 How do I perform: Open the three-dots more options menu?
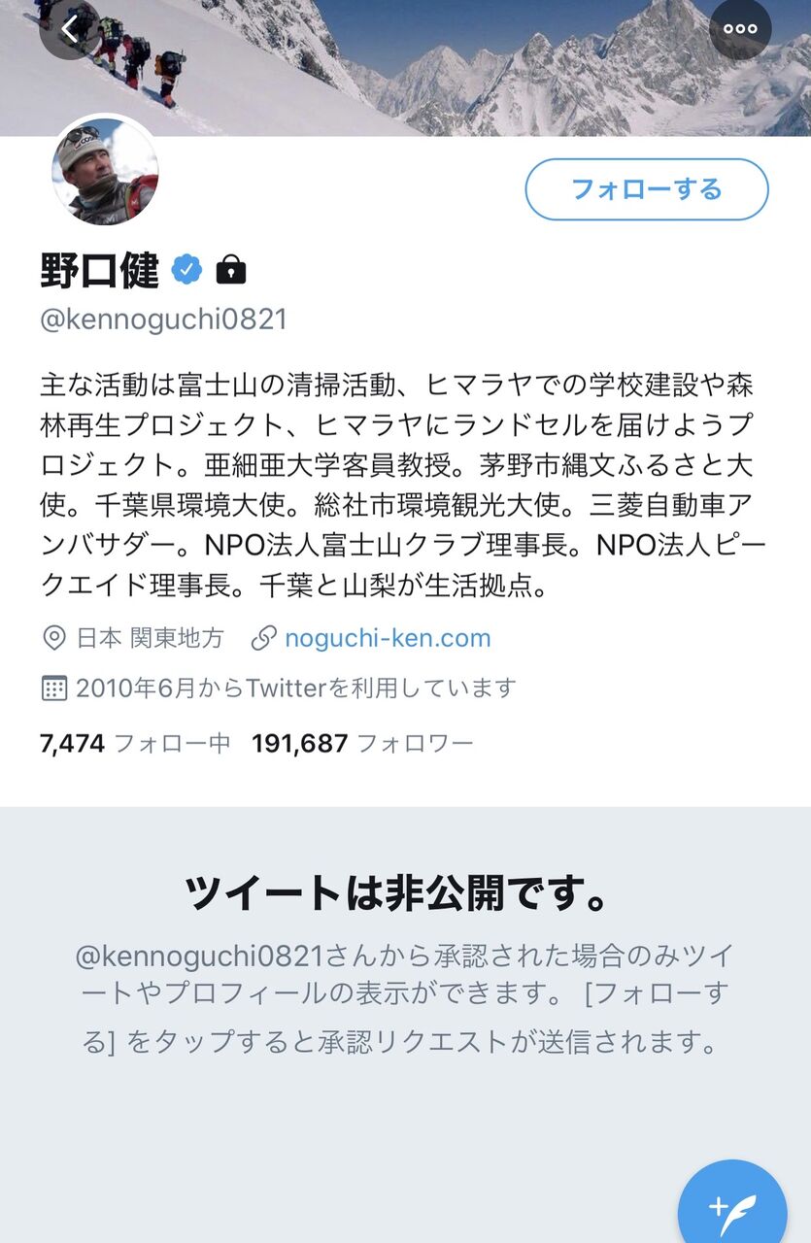pos(740,29)
